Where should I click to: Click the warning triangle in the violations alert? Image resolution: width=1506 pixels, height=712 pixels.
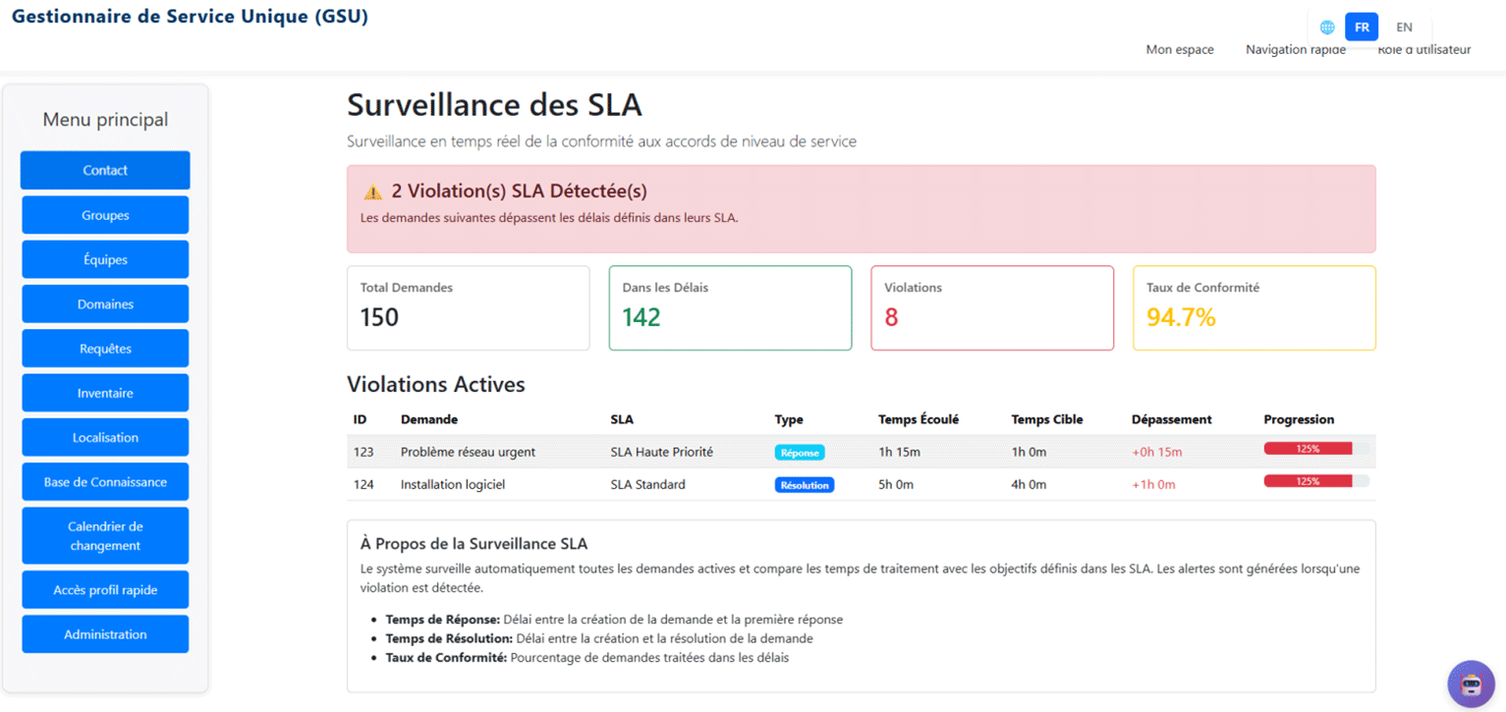point(372,191)
